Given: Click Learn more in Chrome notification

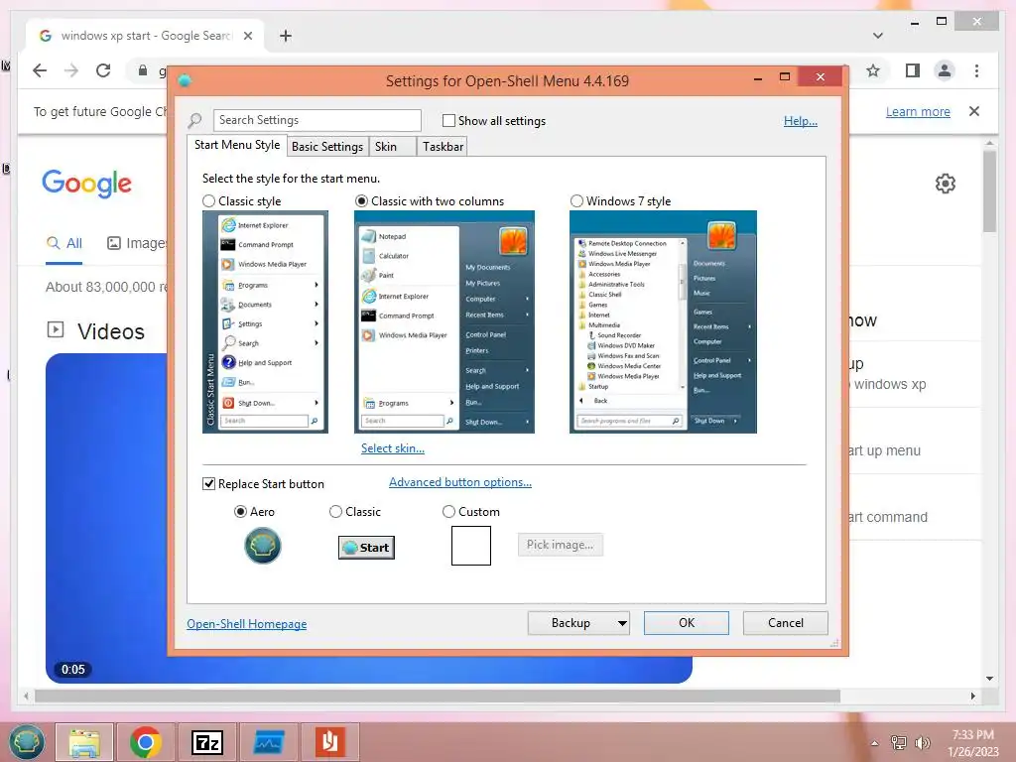Looking at the screenshot, I should 918,111.
